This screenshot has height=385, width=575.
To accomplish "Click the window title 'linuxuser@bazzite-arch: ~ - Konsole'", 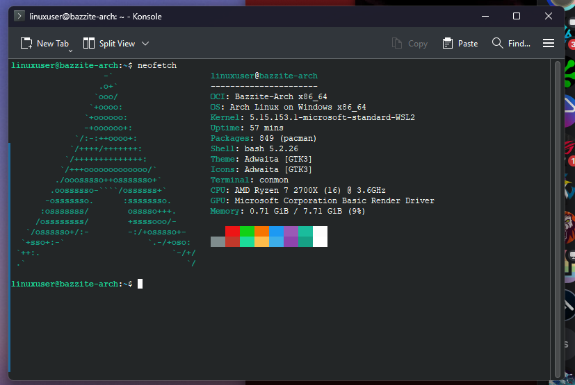I will pos(95,17).
